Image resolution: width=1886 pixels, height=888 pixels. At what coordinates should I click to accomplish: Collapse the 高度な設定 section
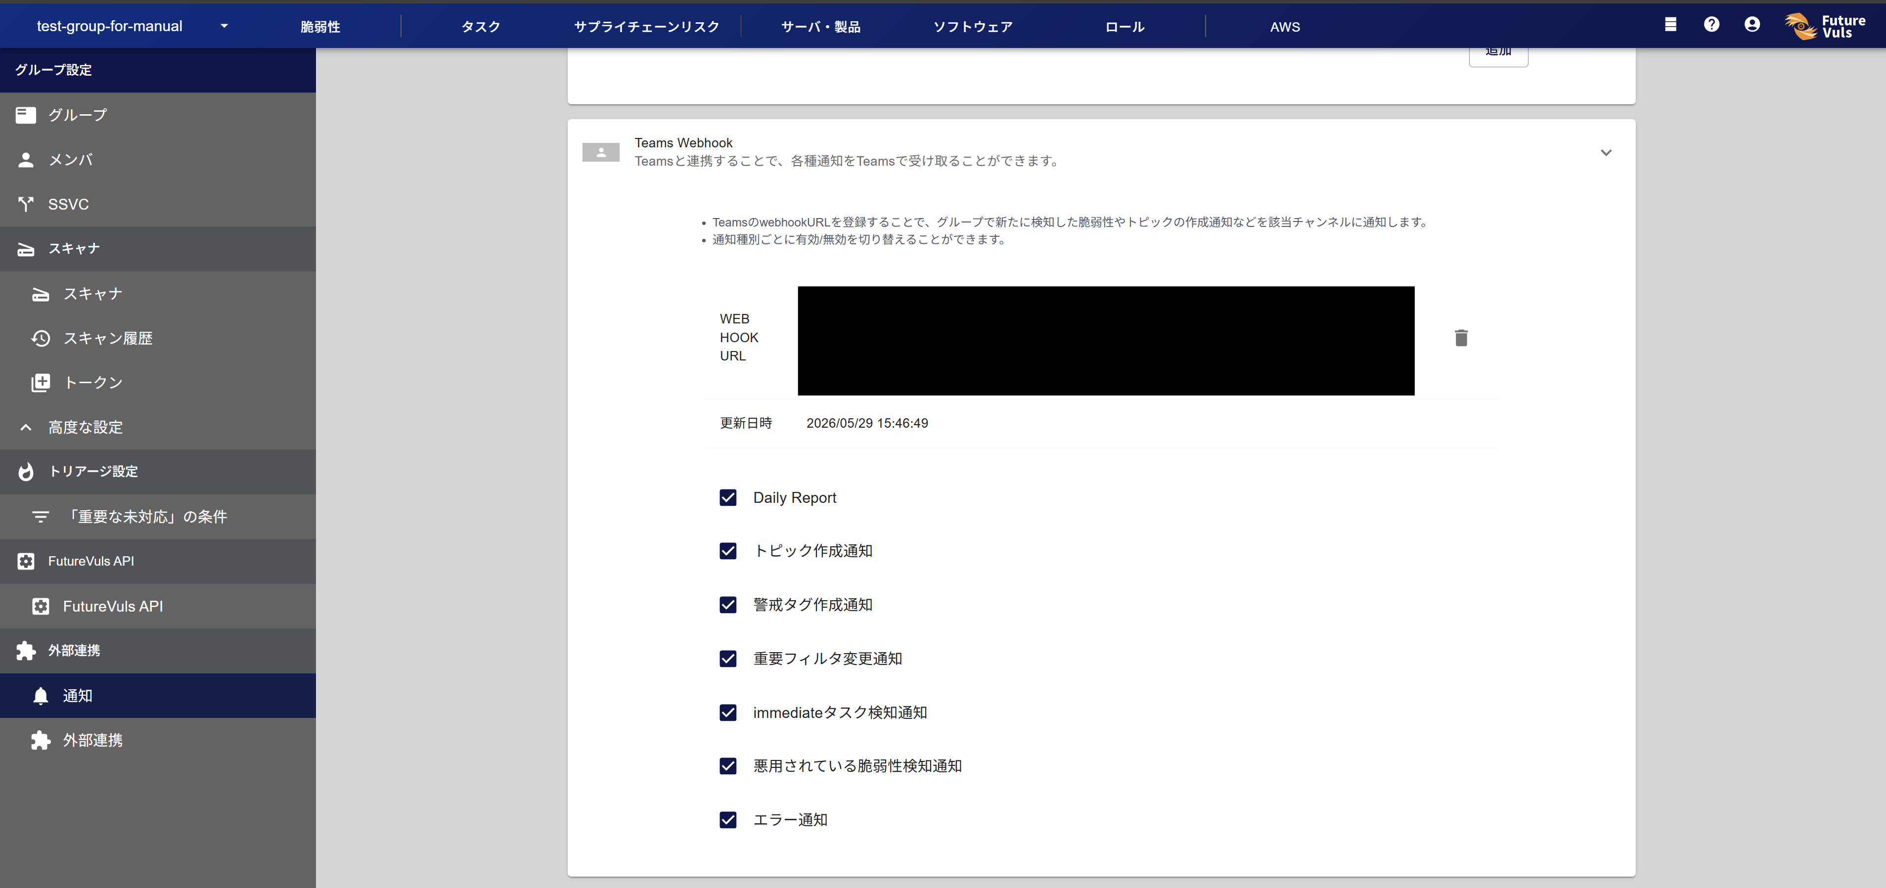pyautogui.click(x=158, y=428)
